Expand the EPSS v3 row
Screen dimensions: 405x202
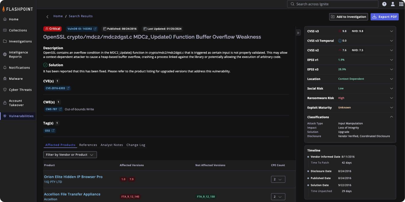392,69
